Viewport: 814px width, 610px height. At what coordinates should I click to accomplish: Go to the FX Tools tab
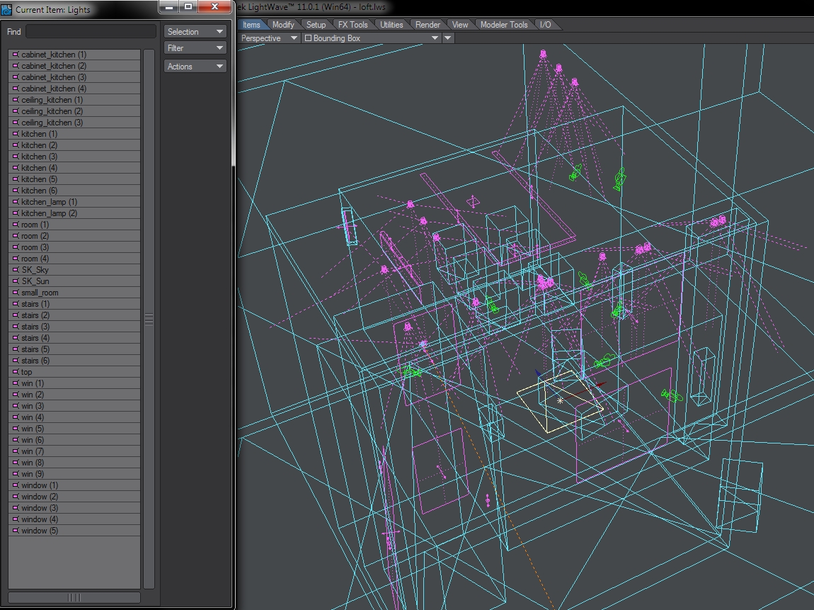(352, 25)
